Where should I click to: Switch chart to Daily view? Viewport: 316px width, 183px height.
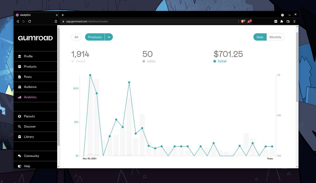click(x=260, y=37)
